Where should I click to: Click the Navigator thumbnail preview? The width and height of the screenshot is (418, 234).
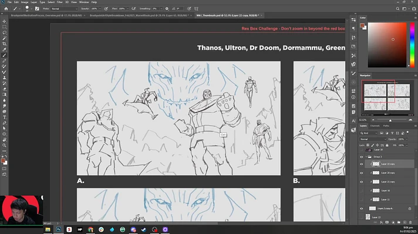point(387,97)
